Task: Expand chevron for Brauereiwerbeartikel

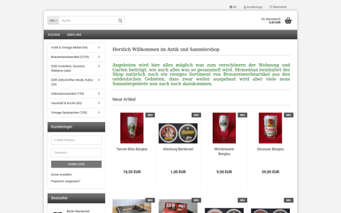Action: [99, 57]
